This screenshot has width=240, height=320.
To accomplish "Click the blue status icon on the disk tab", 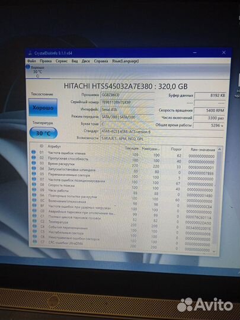I will click(28, 67).
